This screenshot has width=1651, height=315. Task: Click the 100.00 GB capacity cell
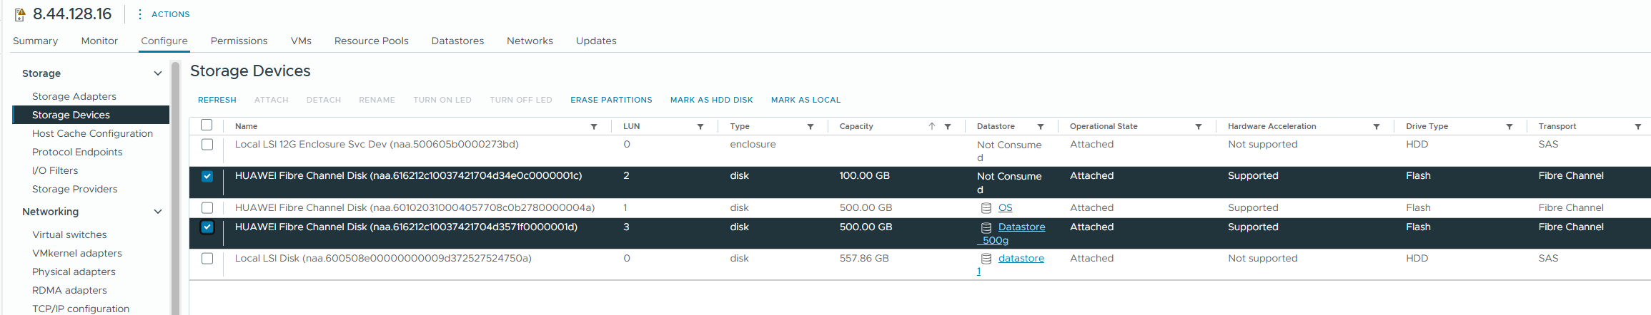pyautogui.click(x=864, y=176)
